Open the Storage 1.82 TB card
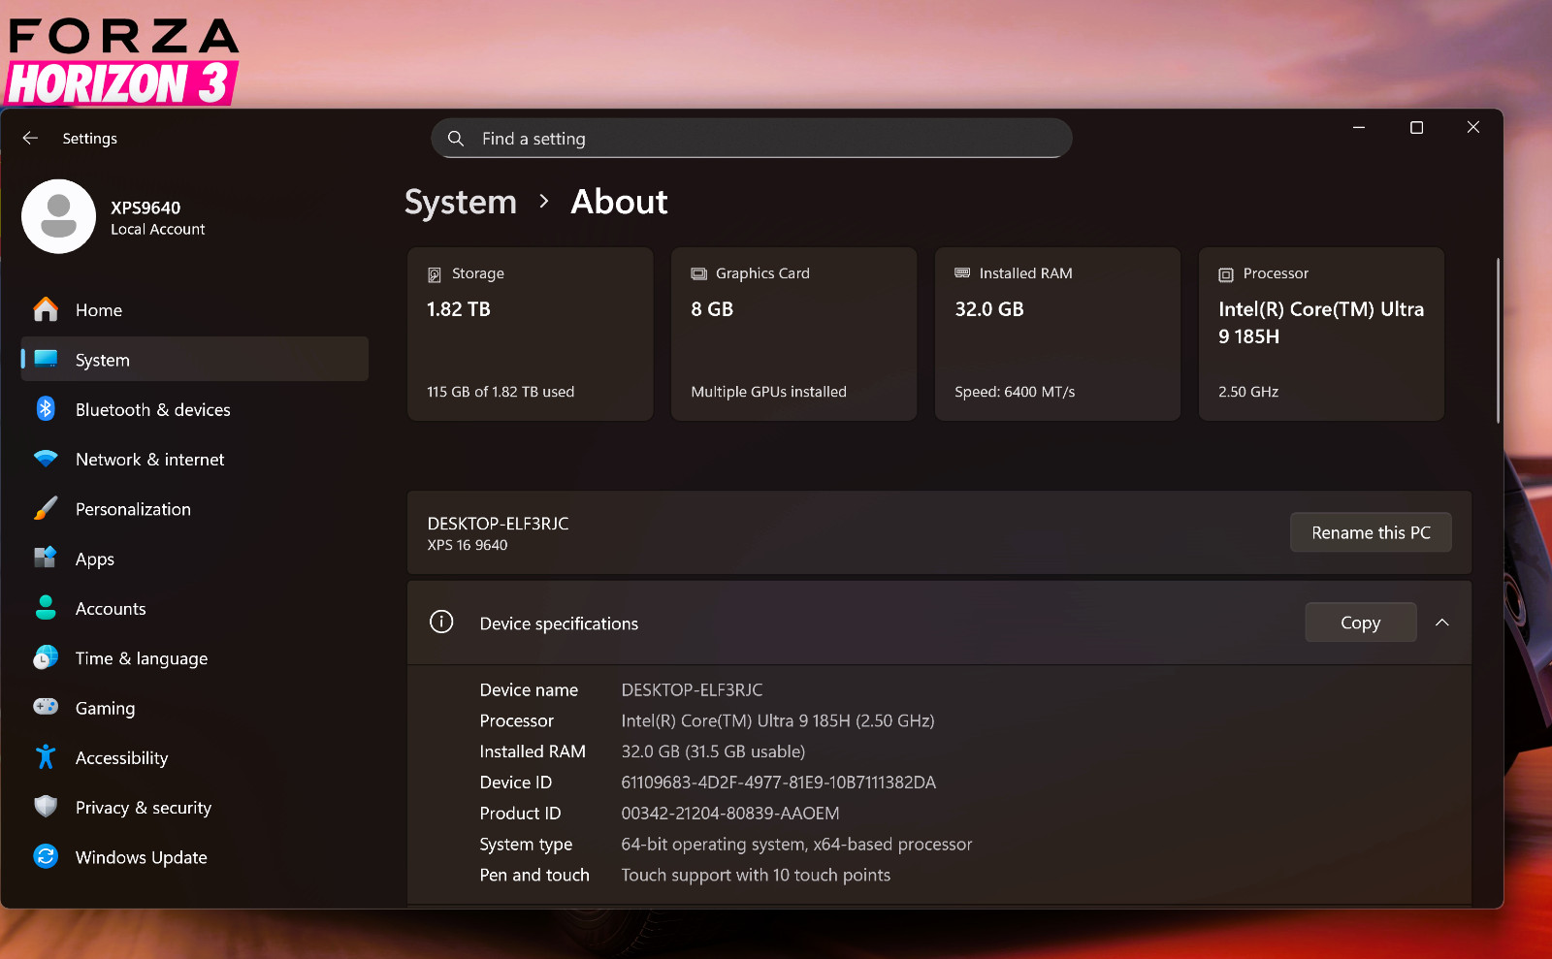1552x959 pixels. pos(530,335)
